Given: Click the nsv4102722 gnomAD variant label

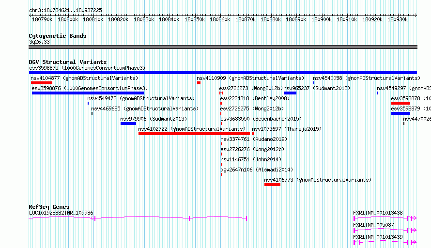Looking at the screenshot, I should [192, 129].
